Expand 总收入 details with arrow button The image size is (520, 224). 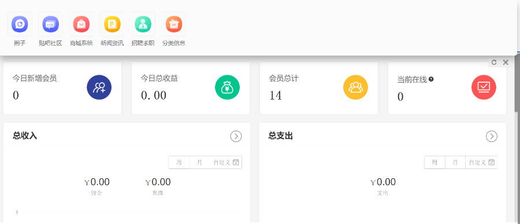236,136
